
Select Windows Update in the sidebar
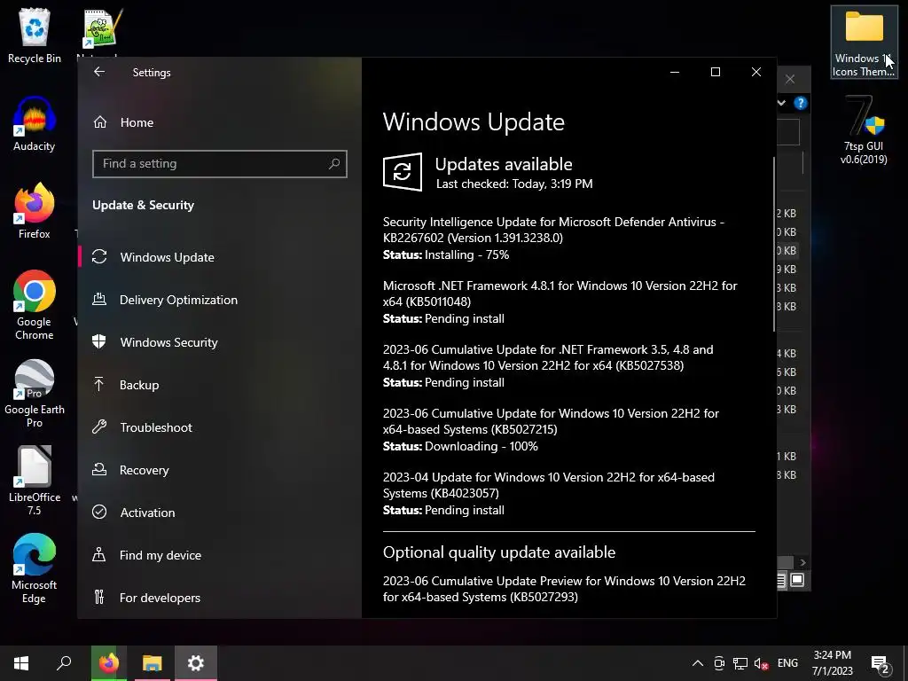coord(167,257)
